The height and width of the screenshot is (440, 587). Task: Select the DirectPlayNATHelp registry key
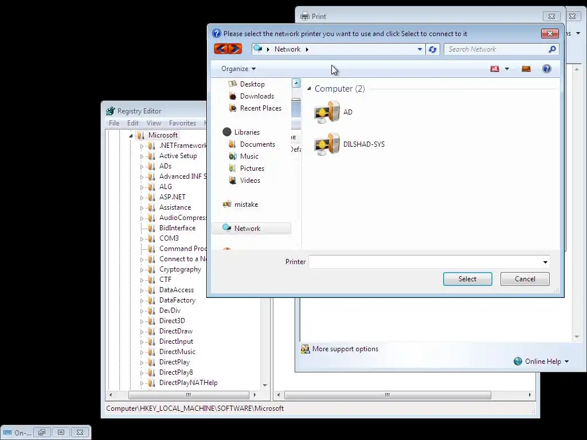coord(188,382)
